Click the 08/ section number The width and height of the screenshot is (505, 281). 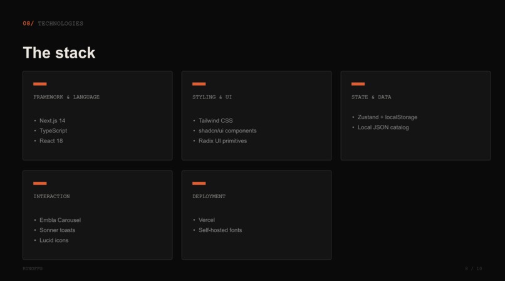[x=28, y=24]
